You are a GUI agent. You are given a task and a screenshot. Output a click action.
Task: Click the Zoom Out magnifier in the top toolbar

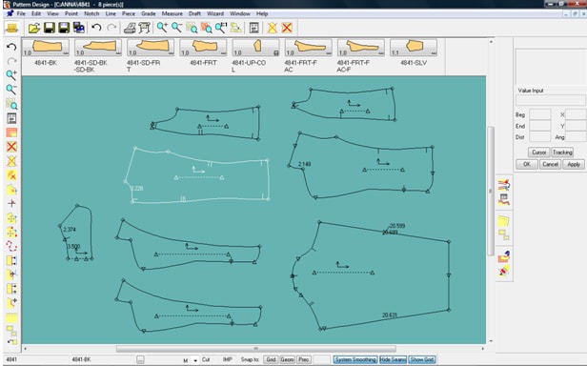pyautogui.click(x=176, y=28)
